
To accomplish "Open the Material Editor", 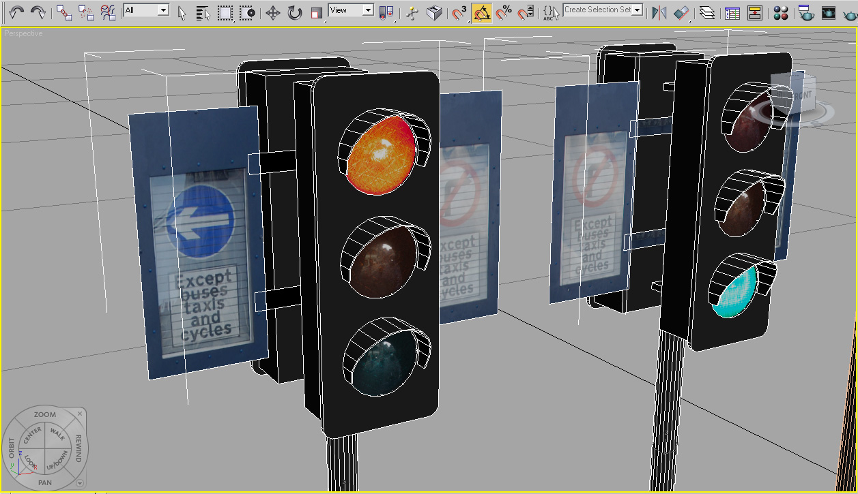I will coord(781,12).
